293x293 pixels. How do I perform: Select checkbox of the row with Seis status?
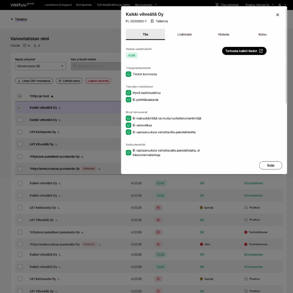[20, 244]
